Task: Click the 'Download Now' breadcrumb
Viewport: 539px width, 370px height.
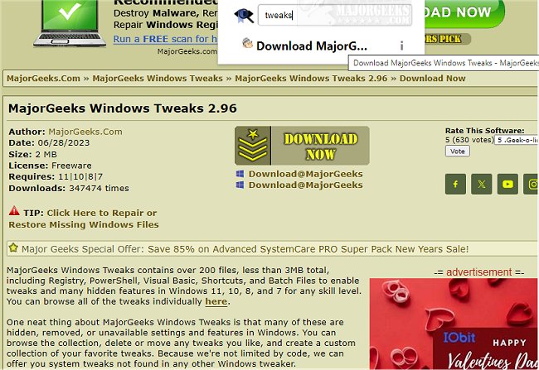Action: (x=432, y=79)
